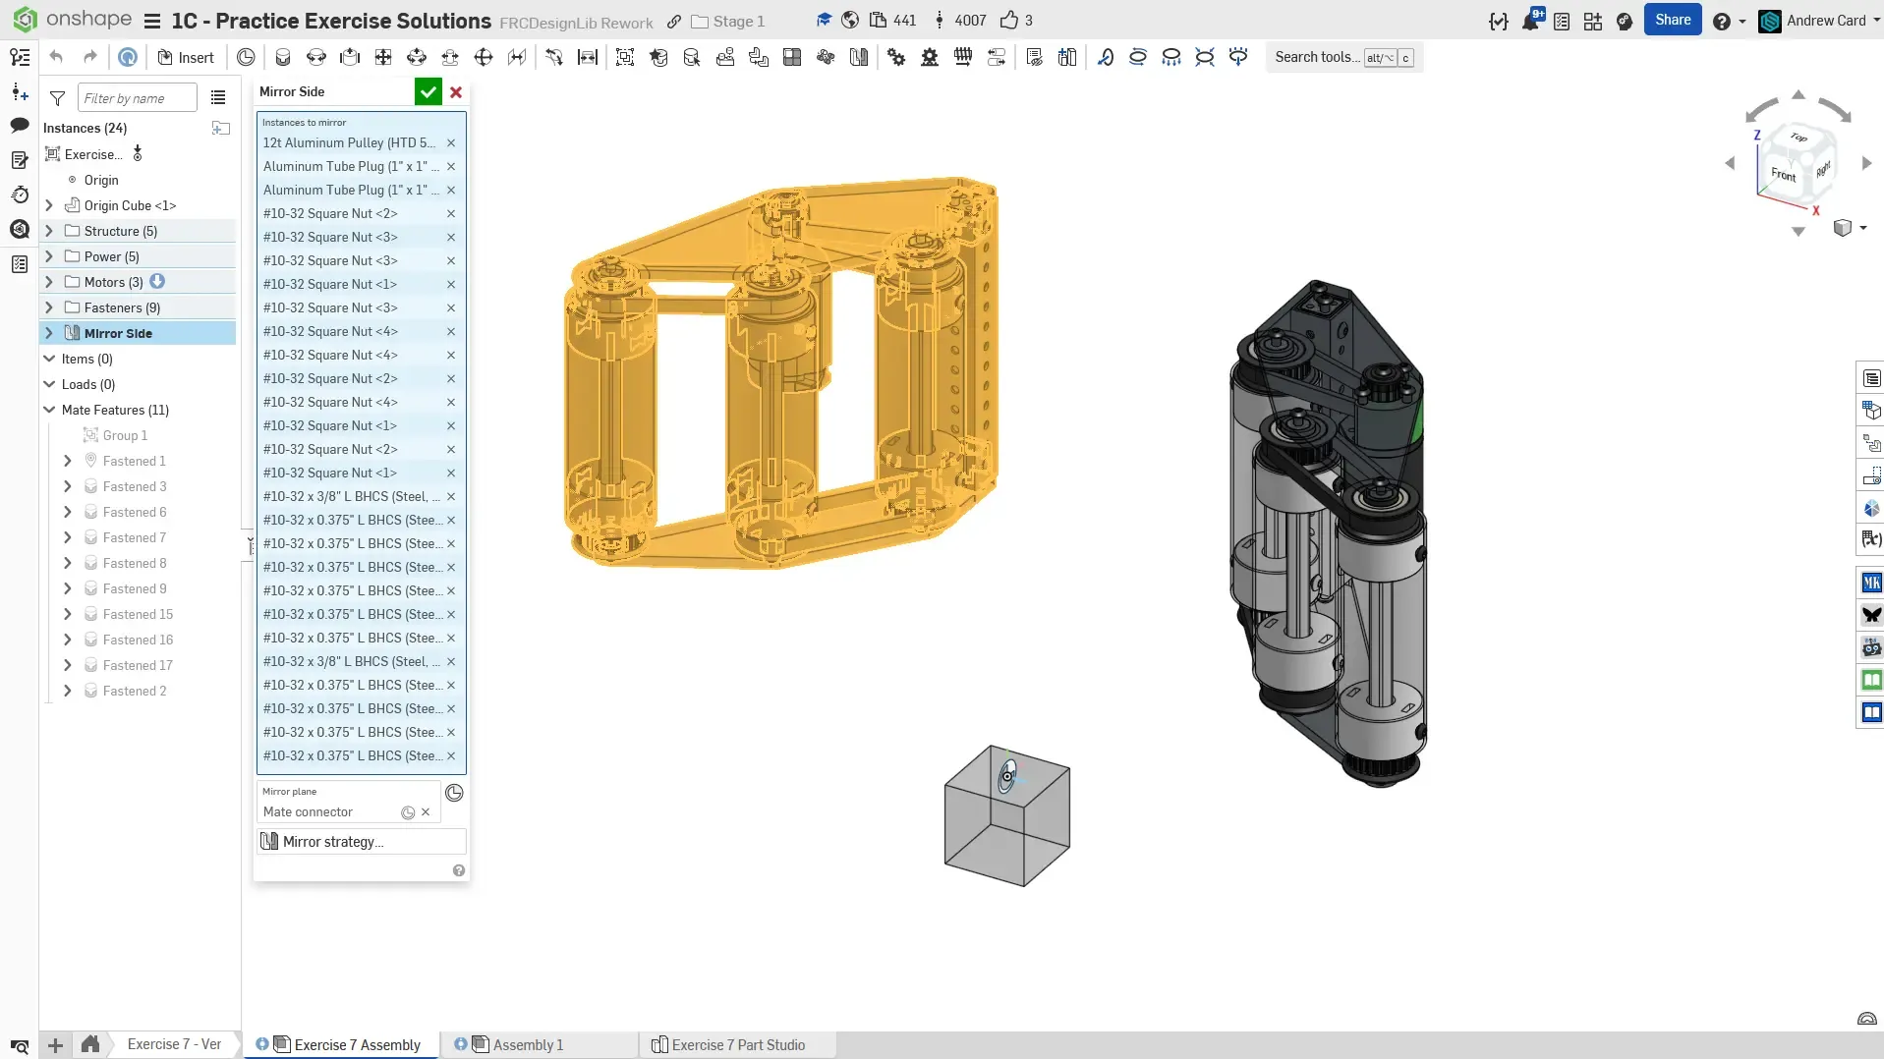The height and width of the screenshot is (1059, 1884).
Task: Clear the Mate connector mirror plane selection
Action: coord(426,812)
